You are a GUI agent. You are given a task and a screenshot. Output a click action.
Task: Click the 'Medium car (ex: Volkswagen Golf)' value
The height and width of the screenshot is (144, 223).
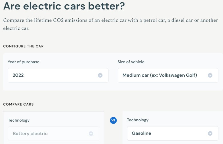[160, 75]
